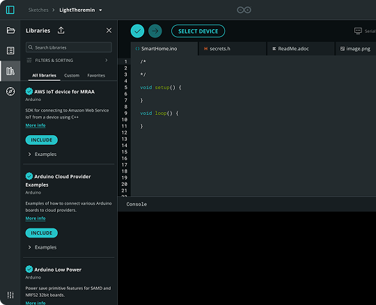Open the Reference compass icon
Screen dimensions: 376x305
pyautogui.click(x=10, y=91)
